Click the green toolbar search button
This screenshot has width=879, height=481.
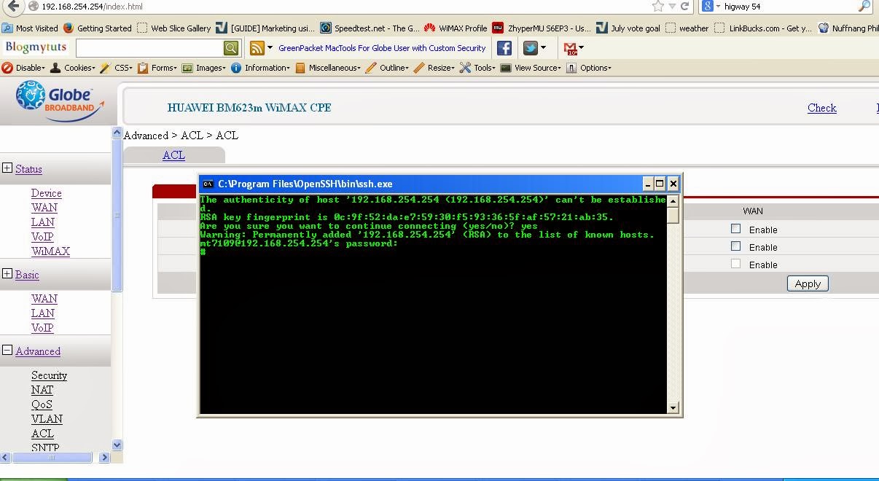coord(231,48)
